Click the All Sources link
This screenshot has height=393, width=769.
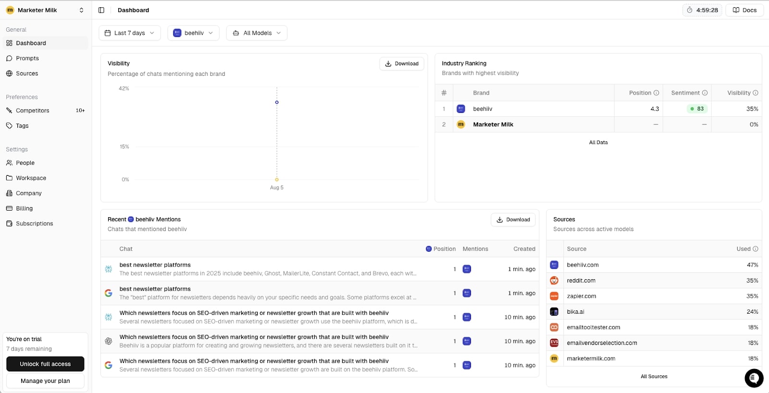coord(654,377)
